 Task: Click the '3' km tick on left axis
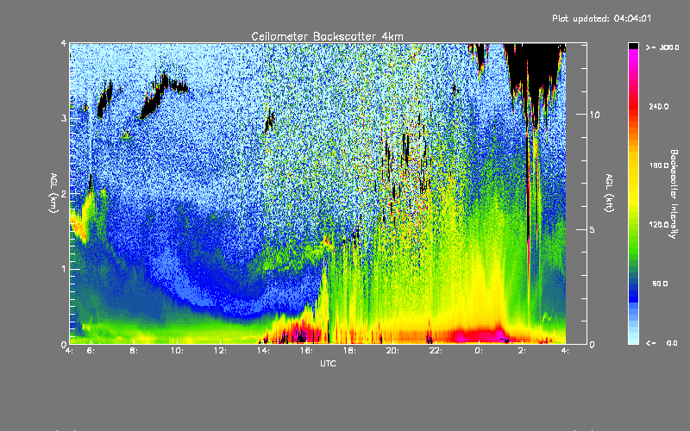pyautogui.click(x=64, y=118)
